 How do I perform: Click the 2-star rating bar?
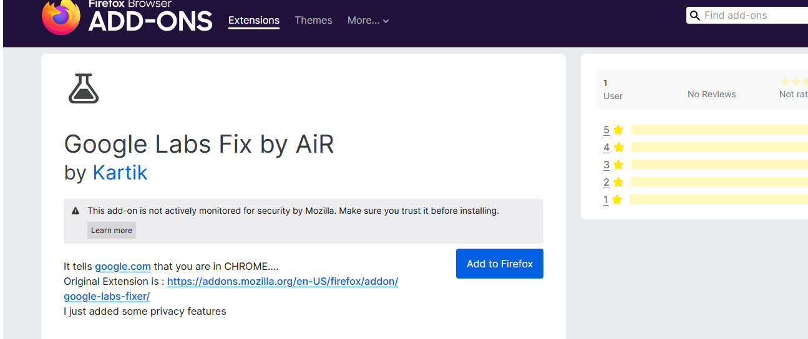click(719, 182)
